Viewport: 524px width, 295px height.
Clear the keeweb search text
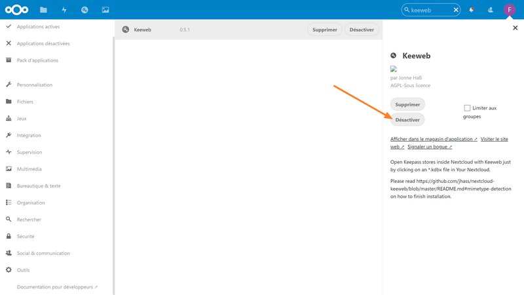pyautogui.click(x=456, y=10)
